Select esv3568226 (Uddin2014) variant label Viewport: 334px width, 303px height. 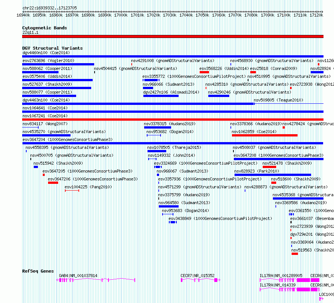[x=224, y=68]
